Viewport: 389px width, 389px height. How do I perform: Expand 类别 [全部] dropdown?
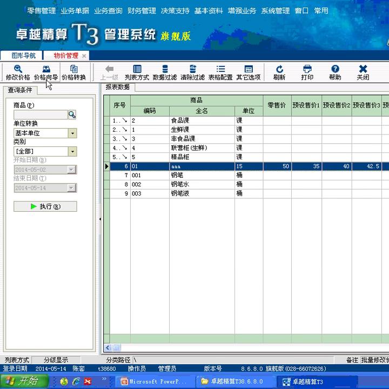72,151
